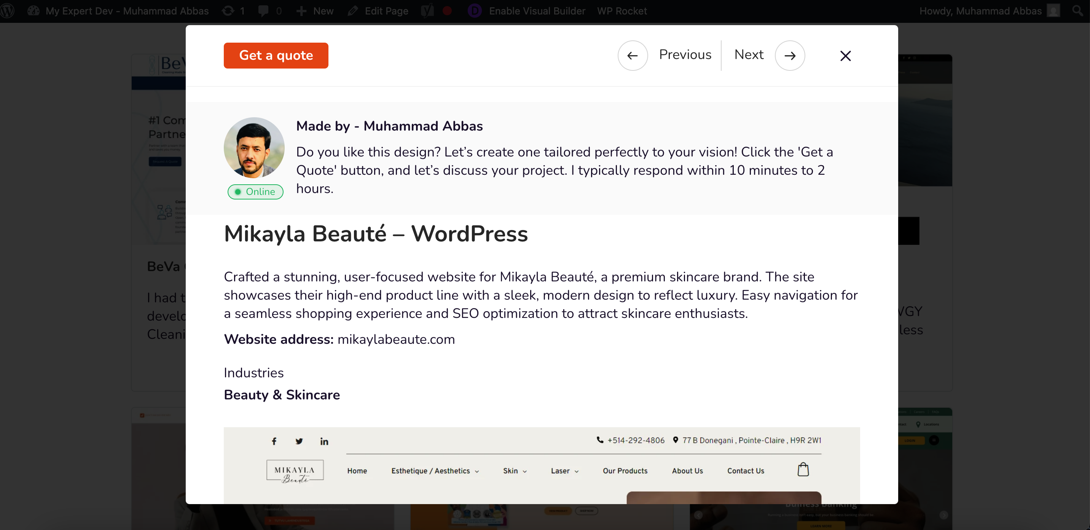Image resolution: width=1090 pixels, height=530 pixels.
Task: Click Edit Page in admin bar
Action: pyautogui.click(x=378, y=11)
